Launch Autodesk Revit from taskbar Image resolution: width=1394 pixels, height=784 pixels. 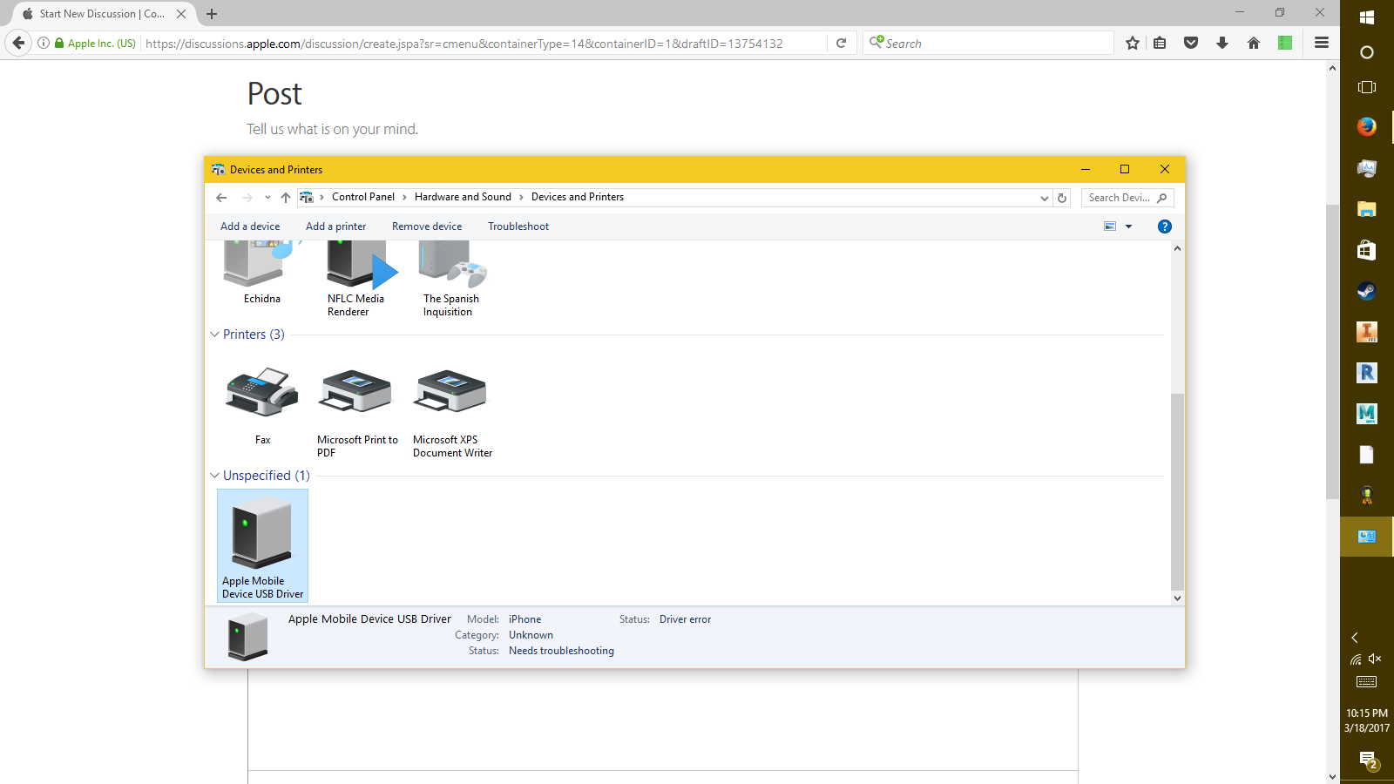(x=1367, y=373)
